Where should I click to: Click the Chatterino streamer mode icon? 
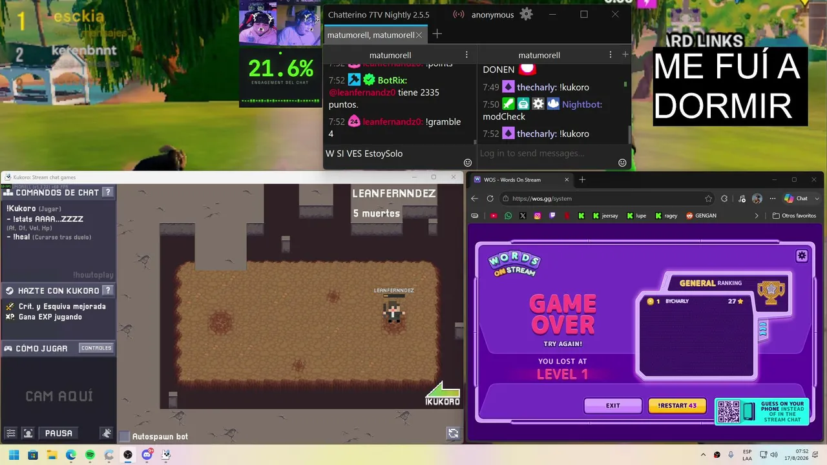tap(459, 14)
